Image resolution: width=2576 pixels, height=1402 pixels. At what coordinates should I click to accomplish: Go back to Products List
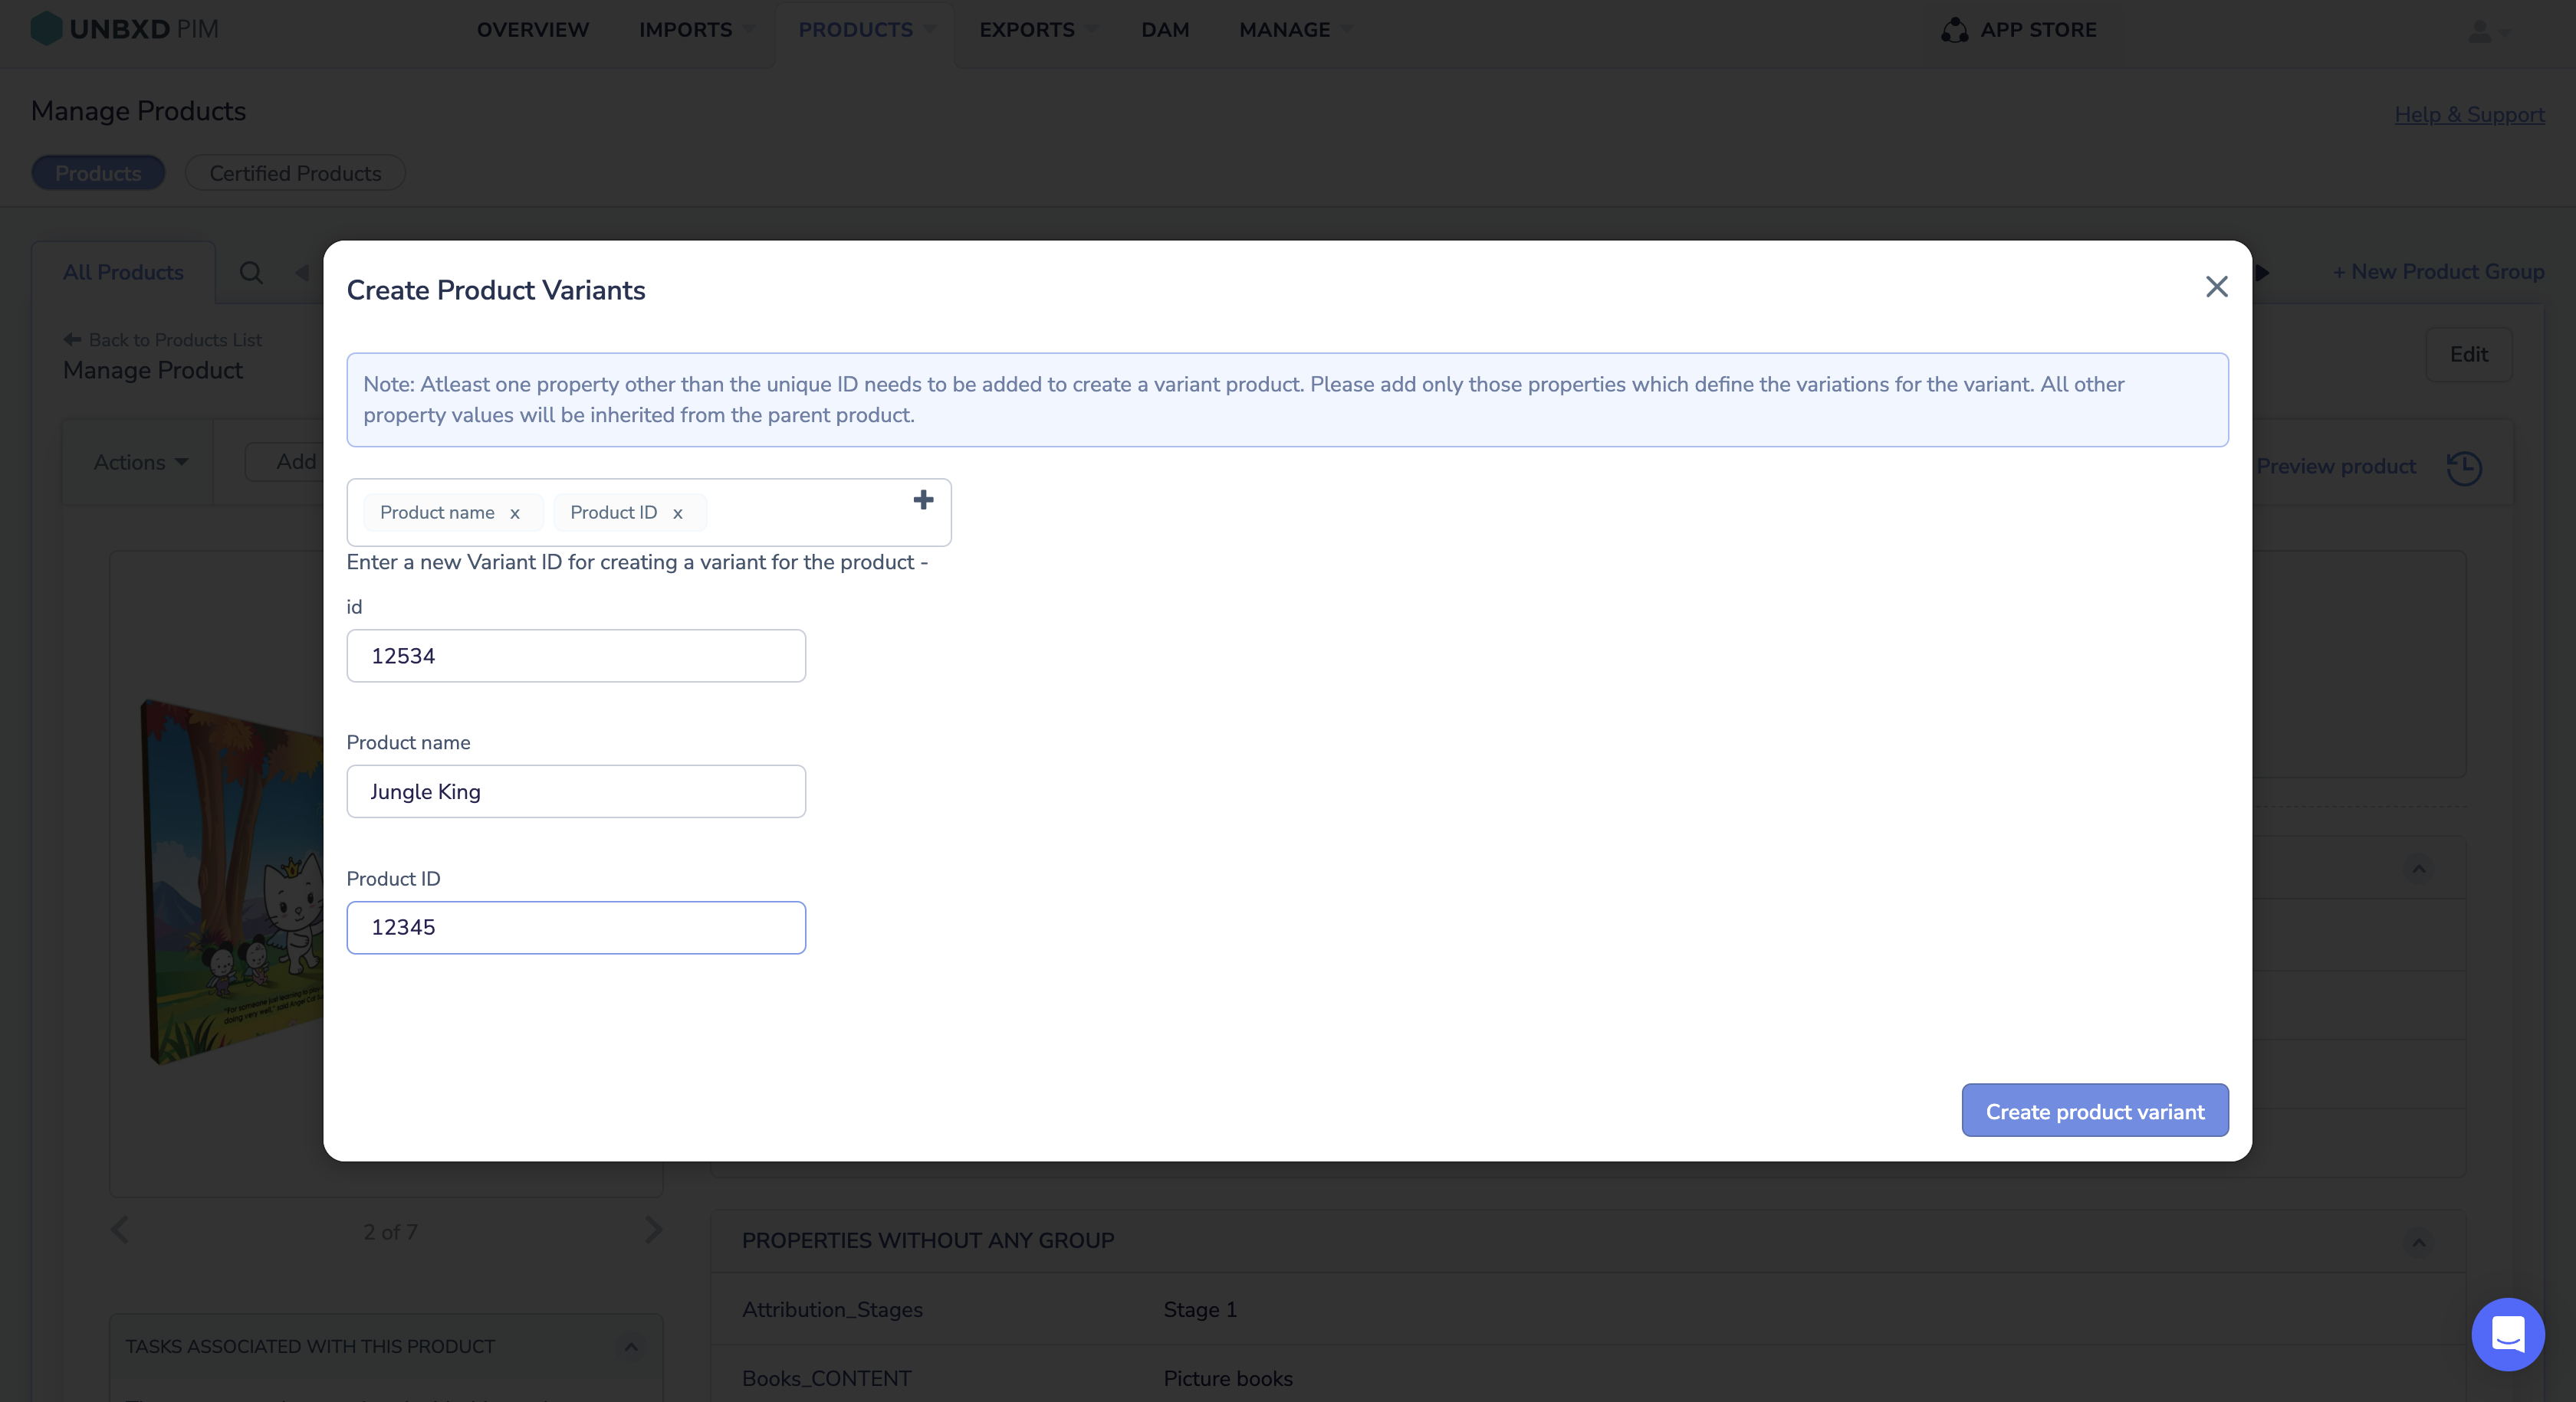click(x=163, y=339)
